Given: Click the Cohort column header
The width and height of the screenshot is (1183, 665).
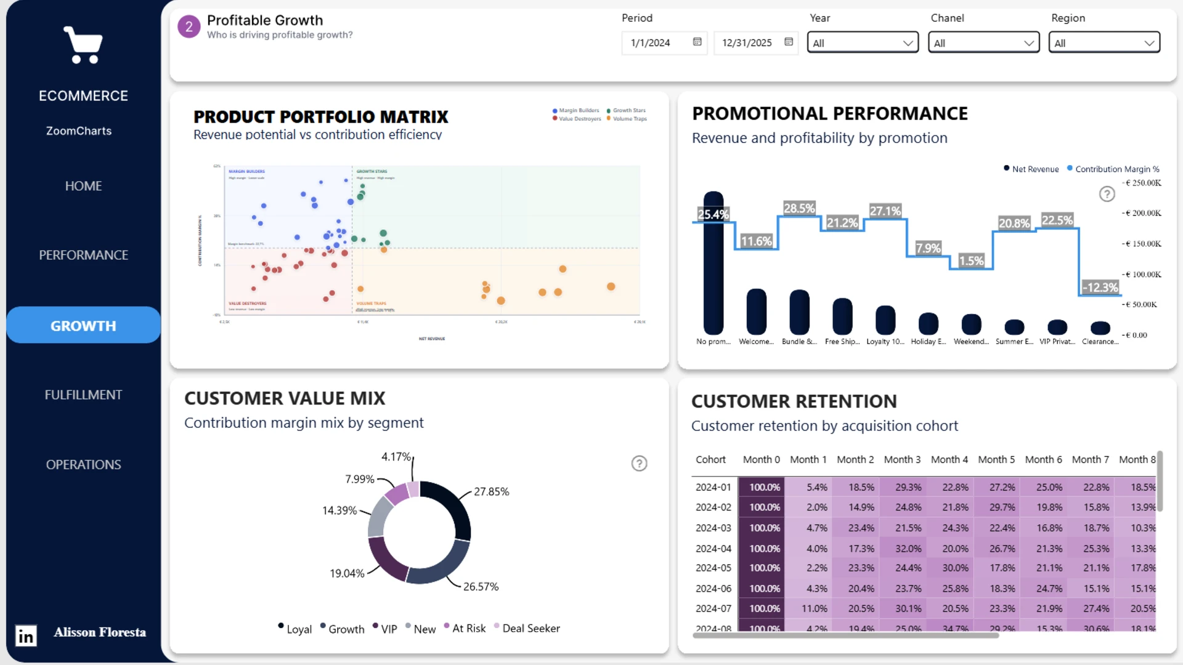Looking at the screenshot, I should coord(710,459).
